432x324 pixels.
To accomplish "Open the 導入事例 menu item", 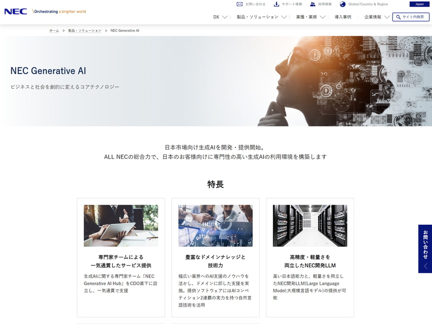I will click(x=343, y=17).
